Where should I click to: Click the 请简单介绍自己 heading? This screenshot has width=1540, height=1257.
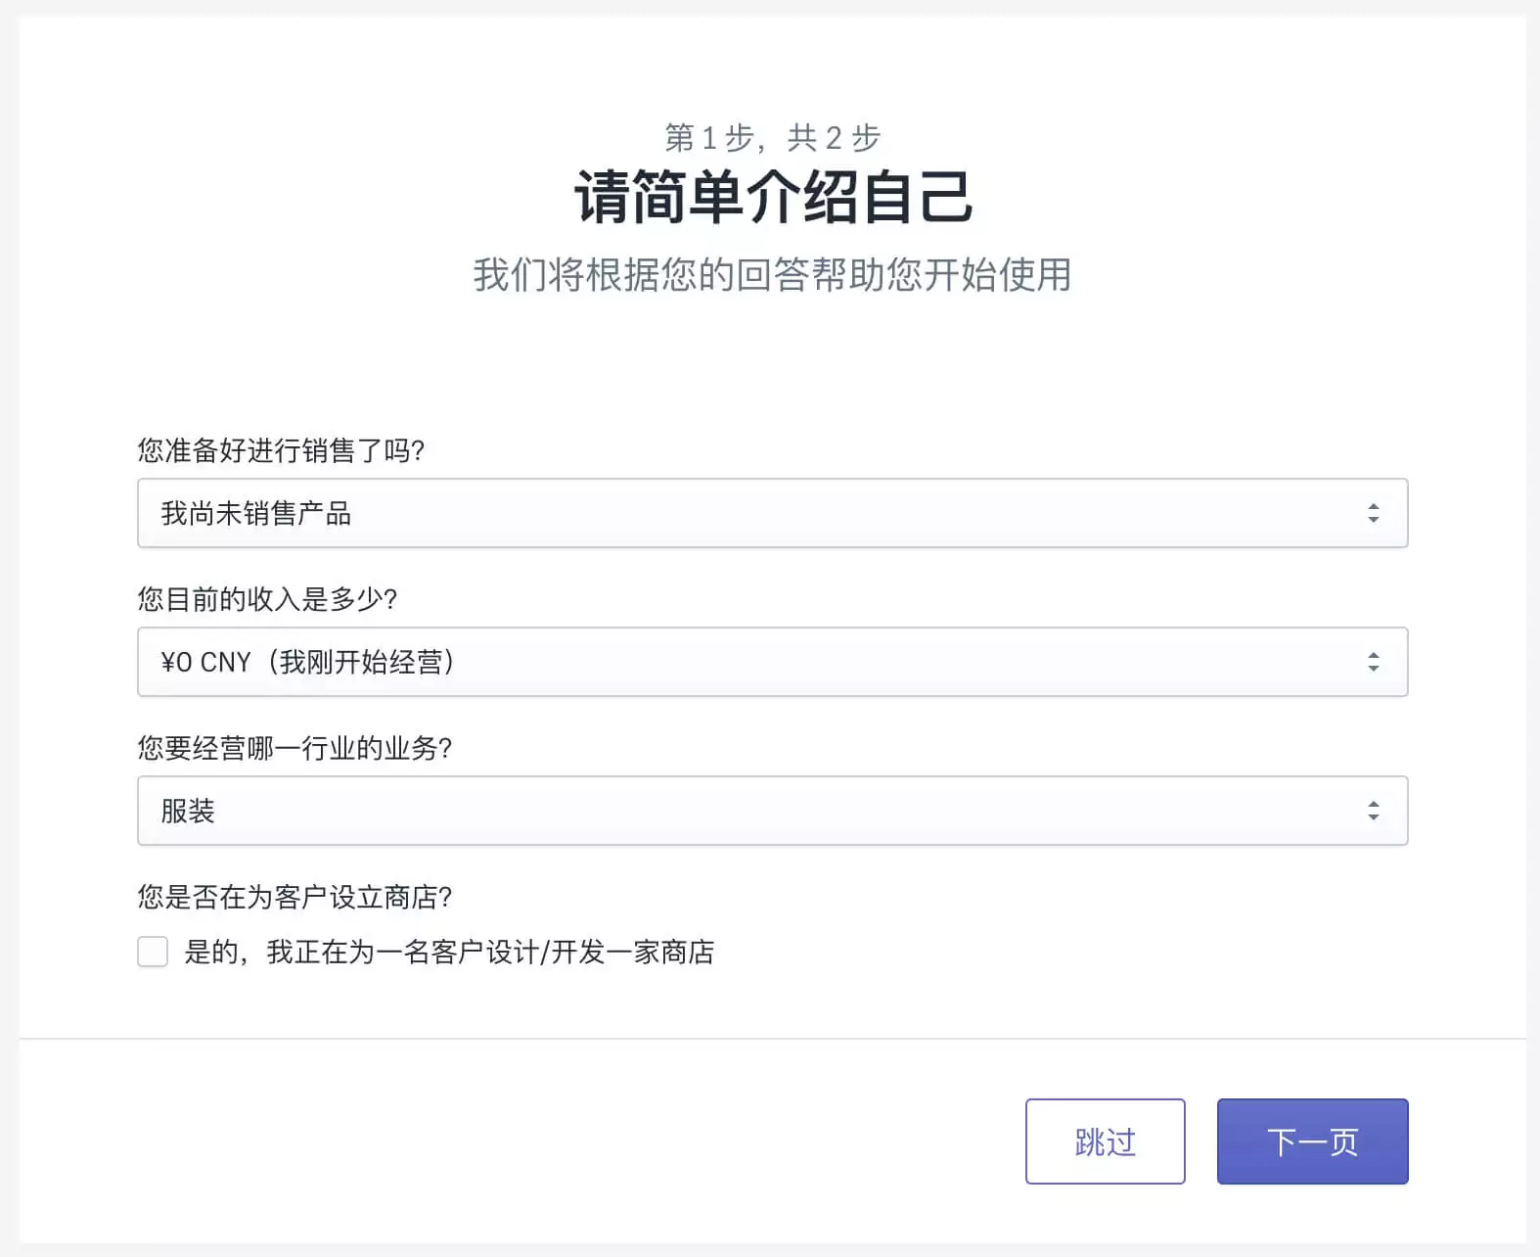772,200
